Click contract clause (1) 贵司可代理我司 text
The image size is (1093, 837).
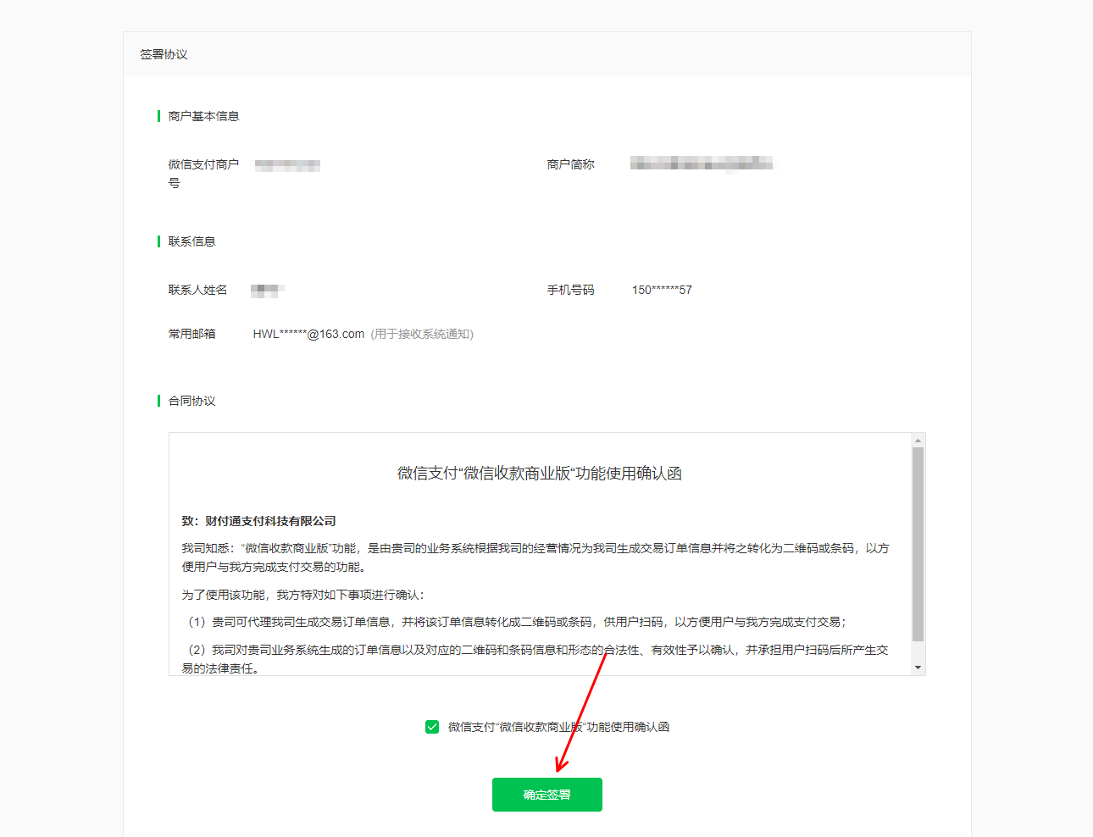514,622
